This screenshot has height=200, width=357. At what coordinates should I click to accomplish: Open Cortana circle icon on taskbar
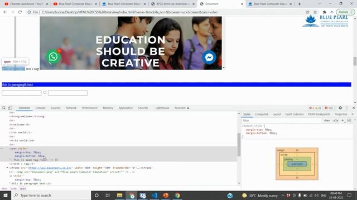(x=97, y=195)
